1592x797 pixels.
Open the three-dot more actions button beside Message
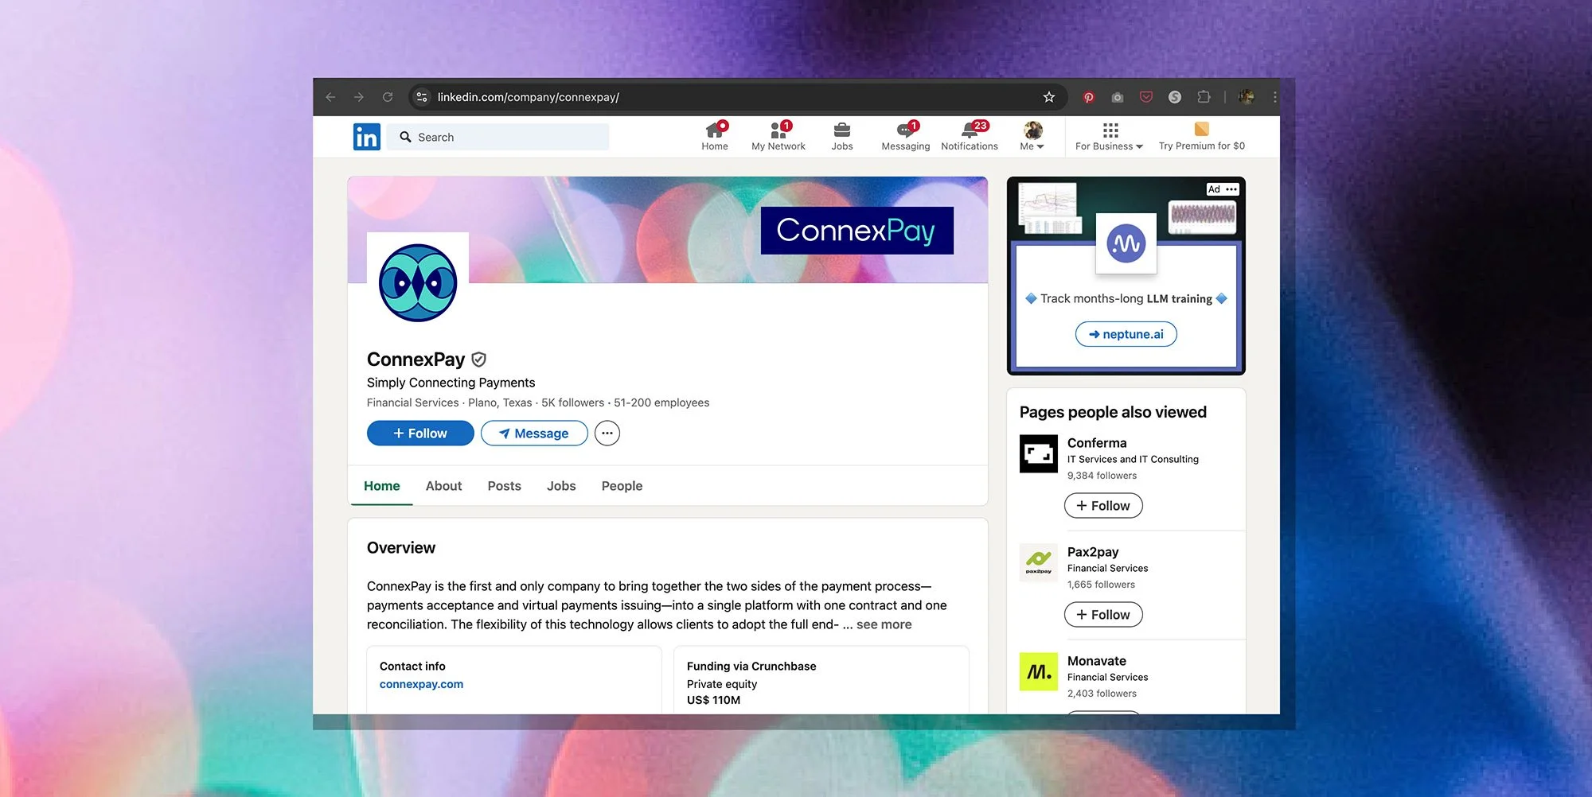[x=607, y=433]
